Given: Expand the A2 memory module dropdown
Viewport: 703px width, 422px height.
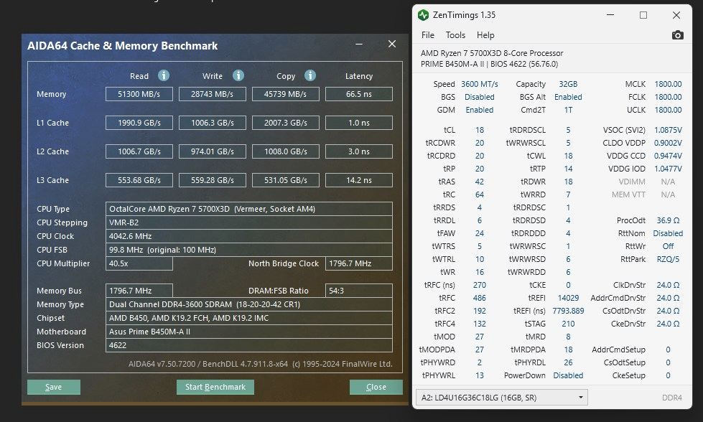Looking at the screenshot, I should pos(502,398).
